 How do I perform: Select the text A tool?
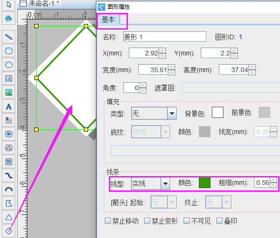pos(8,106)
